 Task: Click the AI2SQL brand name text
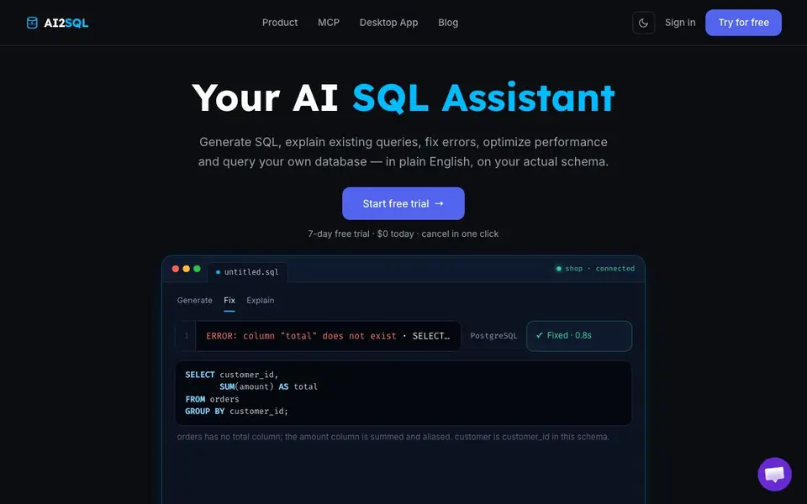(66, 23)
